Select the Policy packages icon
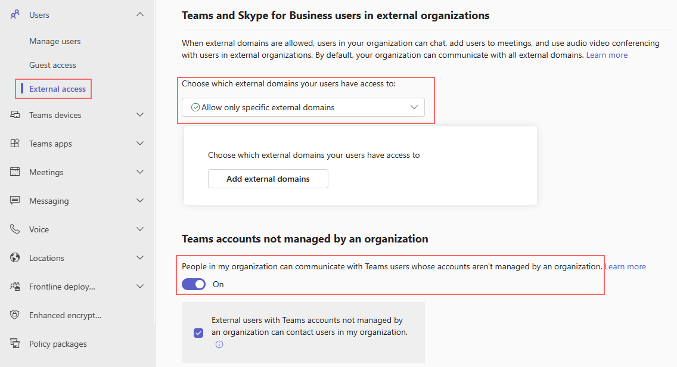The width and height of the screenshot is (677, 367). click(x=15, y=343)
